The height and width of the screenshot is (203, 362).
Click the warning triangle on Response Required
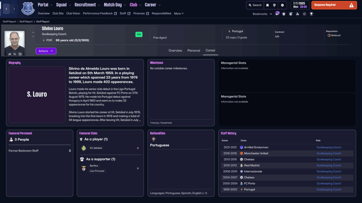(351, 5)
